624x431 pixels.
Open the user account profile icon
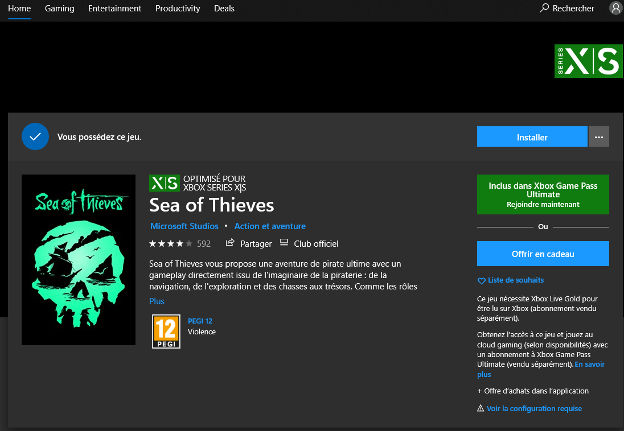tap(616, 7)
